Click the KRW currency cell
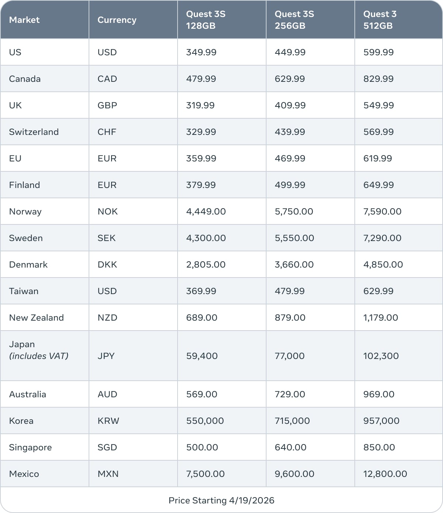The image size is (443, 513). tap(108, 421)
